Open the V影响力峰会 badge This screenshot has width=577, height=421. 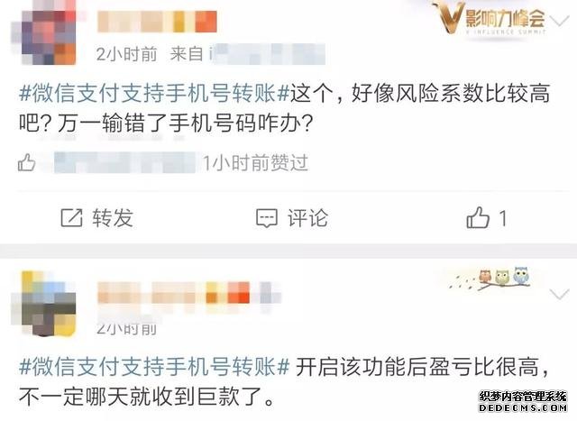[490, 18]
